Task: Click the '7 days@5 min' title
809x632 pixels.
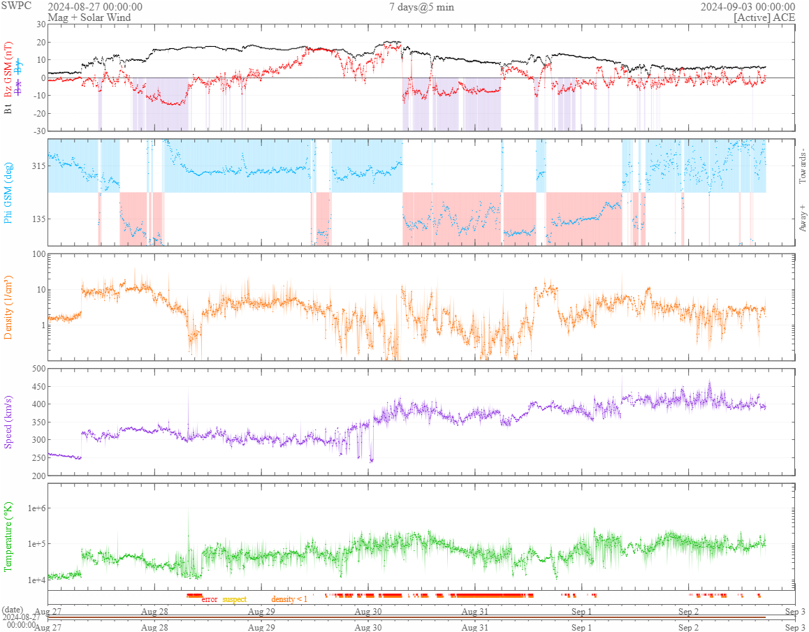Action: [x=421, y=7]
